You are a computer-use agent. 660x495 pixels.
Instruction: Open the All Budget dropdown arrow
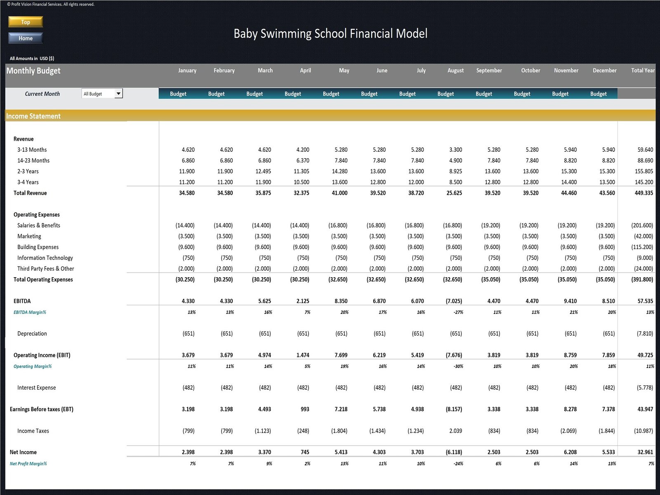click(x=118, y=94)
